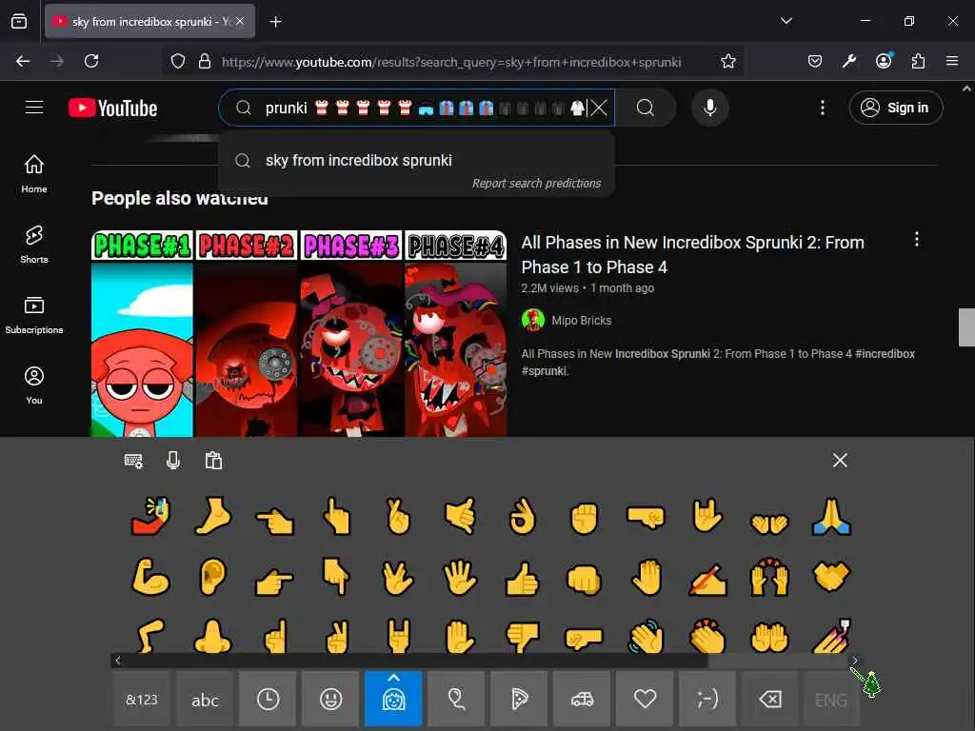Open touch keyboard settings icon
Image resolution: width=975 pixels, height=731 pixels.
[133, 461]
